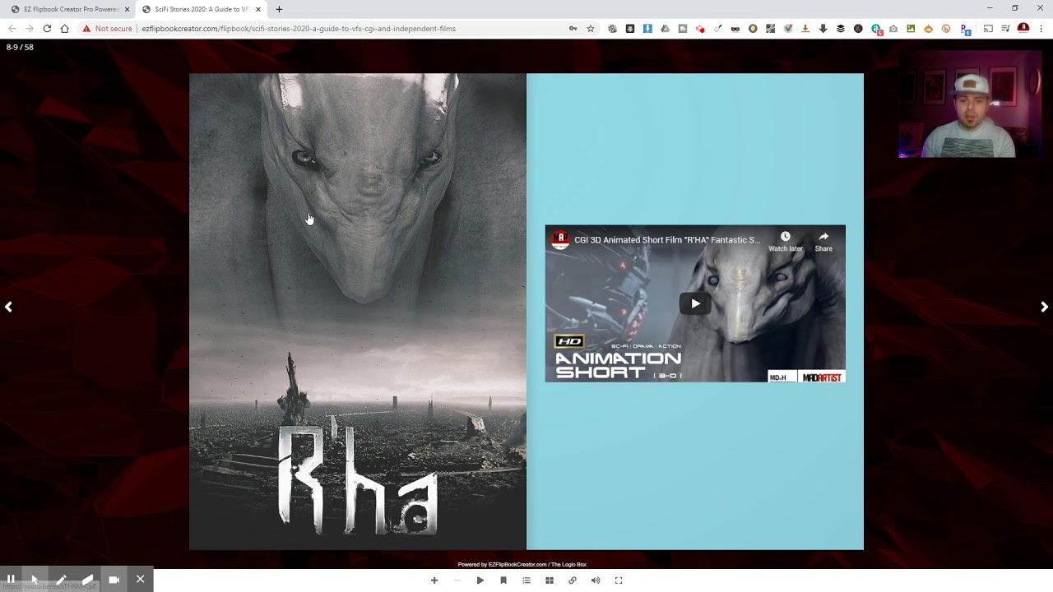This screenshot has width=1053, height=592.
Task: Open a new browser tab
Action: pos(279,9)
